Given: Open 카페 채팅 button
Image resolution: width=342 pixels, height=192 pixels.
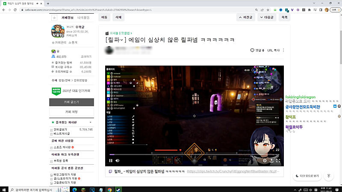Looking at the screenshot, I should tap(71, 112).
